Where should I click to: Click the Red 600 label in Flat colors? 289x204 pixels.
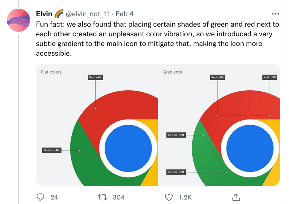tap(95, 77)
